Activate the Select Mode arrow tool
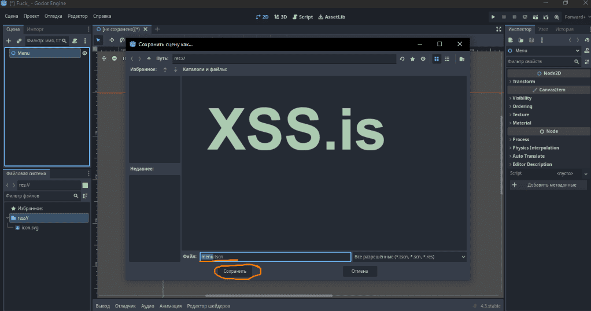The height and width of the screenshot is (311, 591). click(x=98, y=40)
